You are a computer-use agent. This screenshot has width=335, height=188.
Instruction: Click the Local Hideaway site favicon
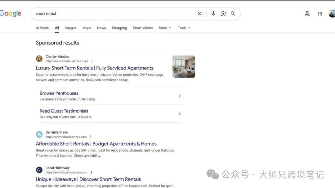[39, 170]
